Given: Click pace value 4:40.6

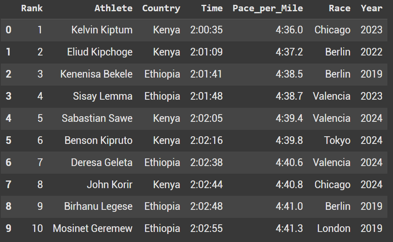Looking at the screenshot, I should click(289, 162).
